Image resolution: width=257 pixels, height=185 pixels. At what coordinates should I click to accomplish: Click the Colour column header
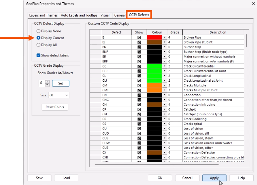point(157,32)
